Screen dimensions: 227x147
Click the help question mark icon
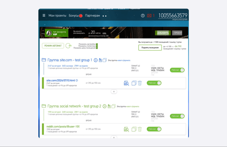pyautogui.click(x=143, y=16)
